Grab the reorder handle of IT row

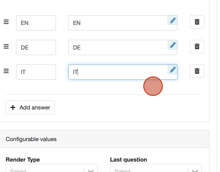tap(6, 71)
